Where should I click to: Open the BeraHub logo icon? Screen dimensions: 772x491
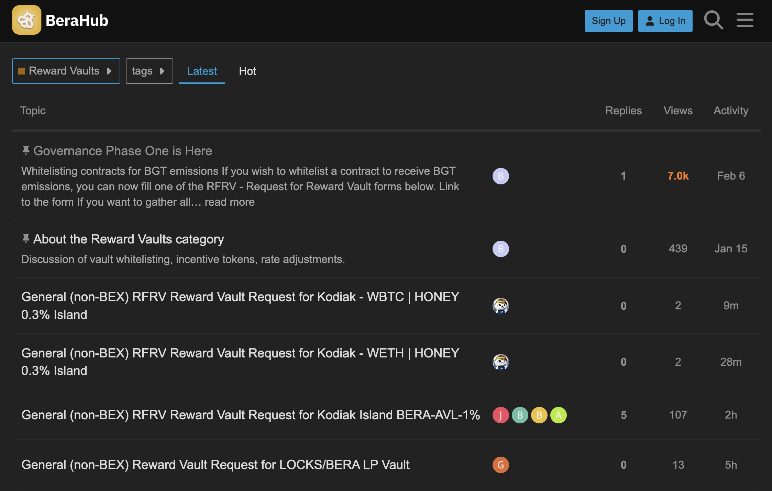point(26,20)
